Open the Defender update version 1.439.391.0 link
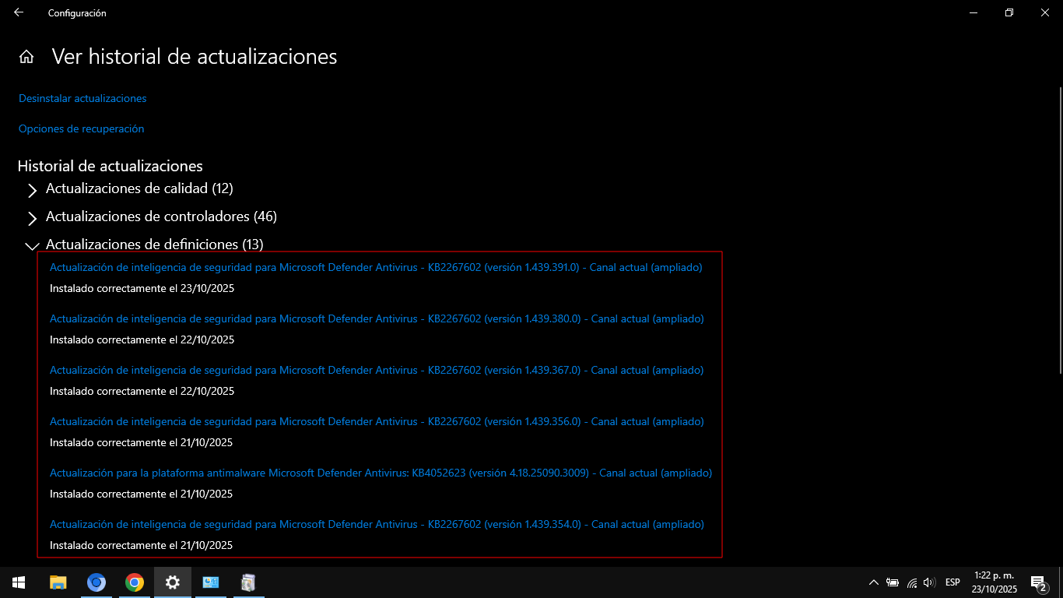Screen dimensions: 1063x598 tap(376, 267)
